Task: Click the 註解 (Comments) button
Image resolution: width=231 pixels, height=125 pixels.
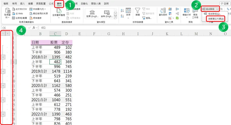Action: pyautogui.click(x=225, y=3)
